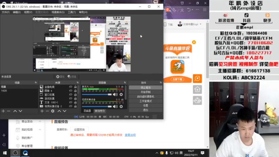The image size is (279, 157).
Task: Toggle lock on 图像 4 source
Action: click(75, 91)
